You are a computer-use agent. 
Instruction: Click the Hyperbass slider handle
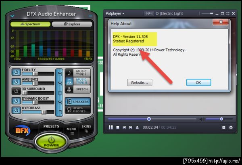point(44,112)
